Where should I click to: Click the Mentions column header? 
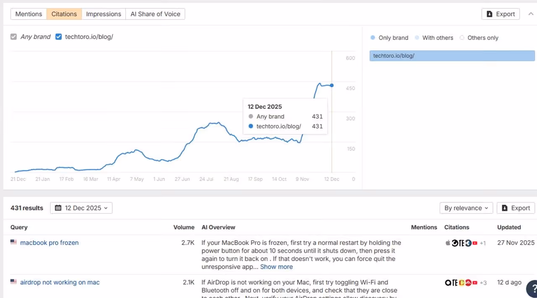(x=424, y=227)
